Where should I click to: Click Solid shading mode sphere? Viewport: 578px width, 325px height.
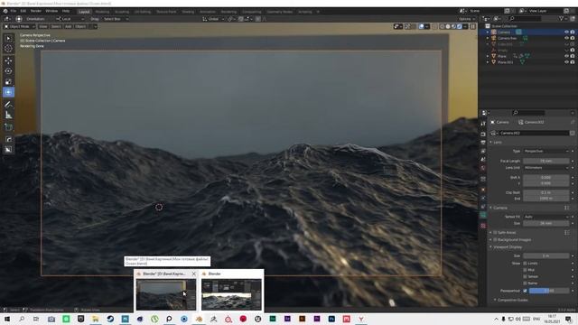click(x=448, y=26)
